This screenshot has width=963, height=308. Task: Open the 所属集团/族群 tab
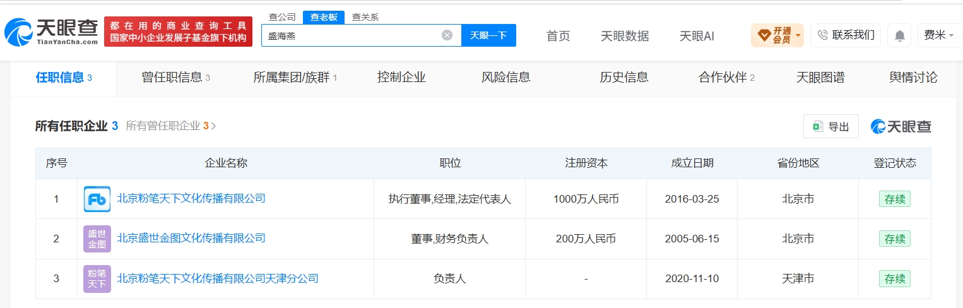click(x=295, y=78)
